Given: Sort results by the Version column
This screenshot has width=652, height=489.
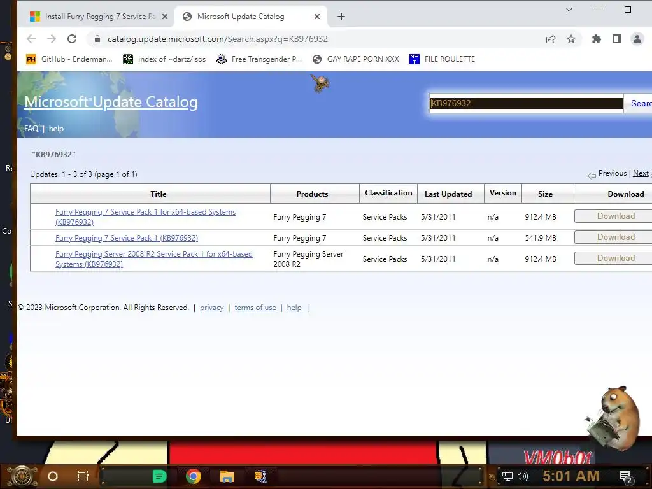Looking at the screenshot, I should [503, 193].
